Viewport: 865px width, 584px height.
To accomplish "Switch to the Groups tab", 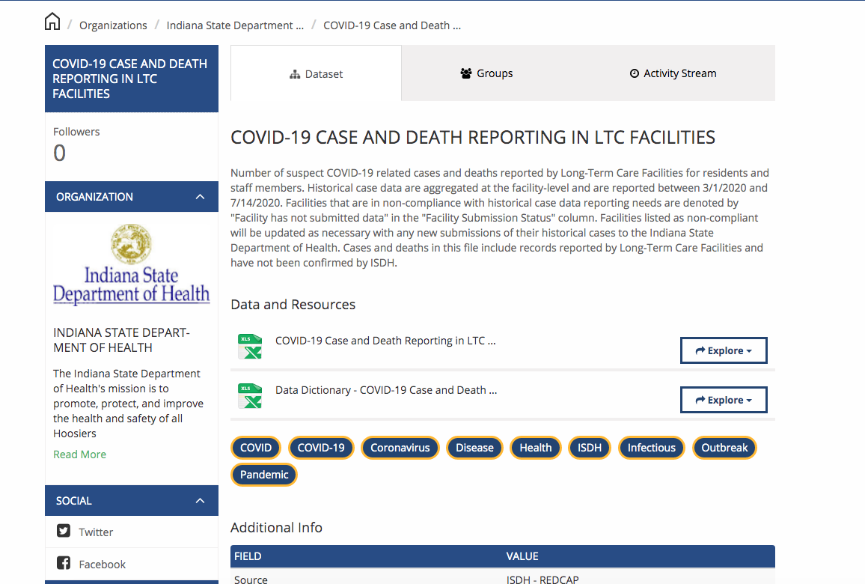I will [486, 73].
